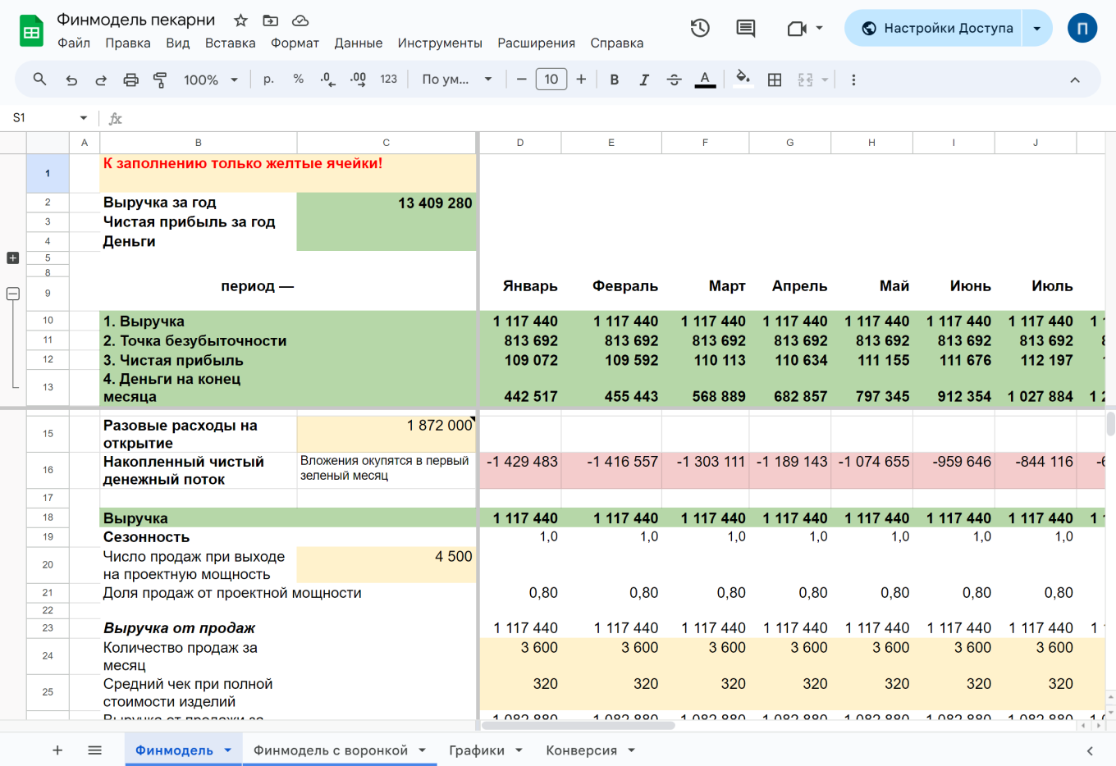
Task: Click add new sheet plus button
Action: click(57, 750)
